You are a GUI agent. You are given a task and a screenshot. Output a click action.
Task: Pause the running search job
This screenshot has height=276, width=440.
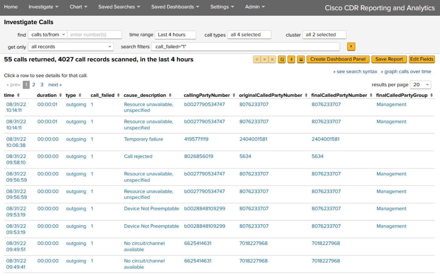tap(257, 59)
